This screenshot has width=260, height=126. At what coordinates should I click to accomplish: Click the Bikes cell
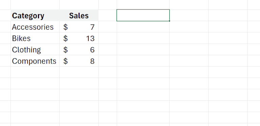coord(35,38)
